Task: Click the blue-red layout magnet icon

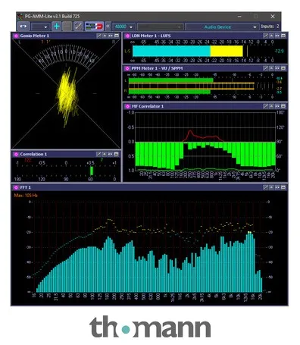Action: click(x=94, y=27)
